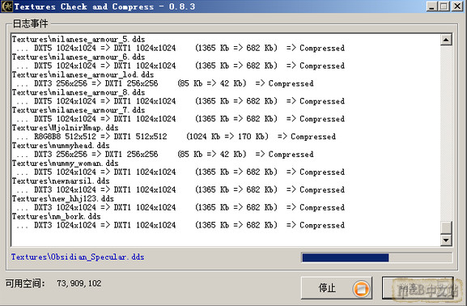This screenshot has height=306, width=467.
Task: Select the Textures\milanese_armour_8.dds log line
Action: [79, 92]
